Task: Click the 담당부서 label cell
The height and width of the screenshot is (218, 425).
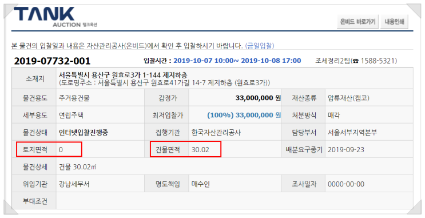Action: (303, 132)
